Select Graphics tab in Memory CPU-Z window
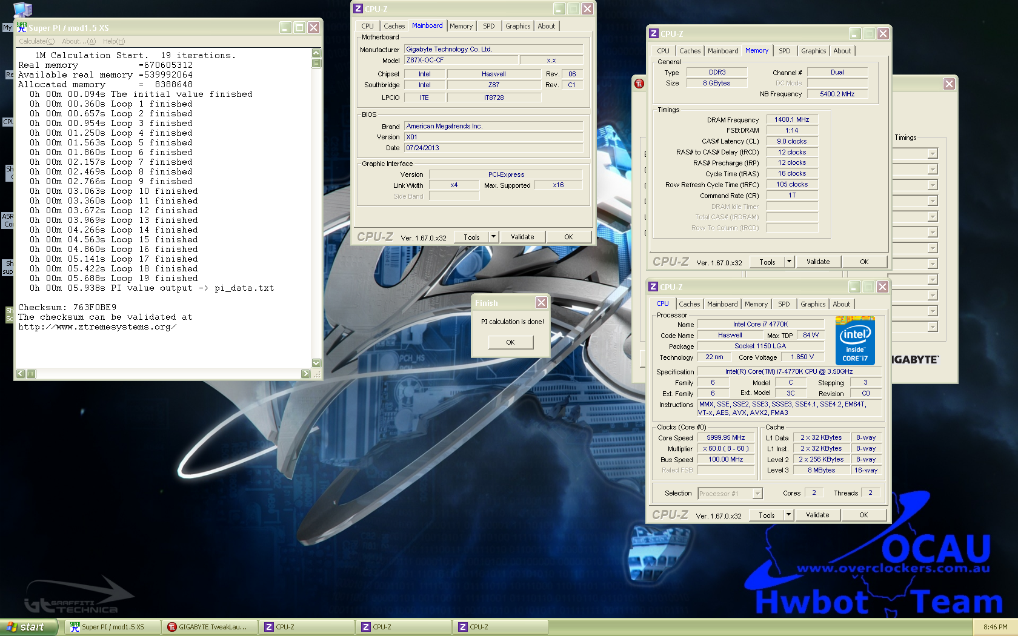 [x=813, y=51]
